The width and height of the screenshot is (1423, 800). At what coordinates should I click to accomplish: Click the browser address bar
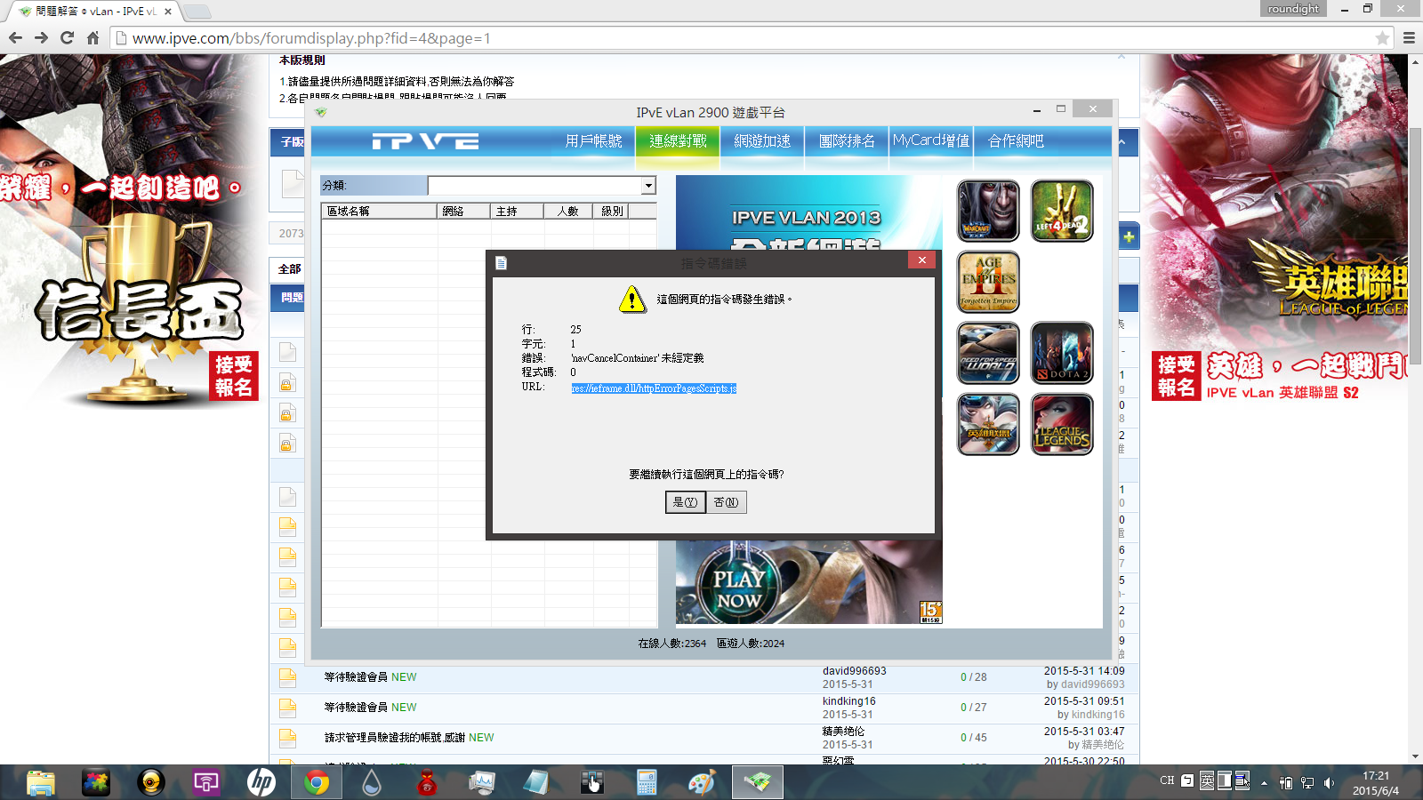click(x=711, y=38)
